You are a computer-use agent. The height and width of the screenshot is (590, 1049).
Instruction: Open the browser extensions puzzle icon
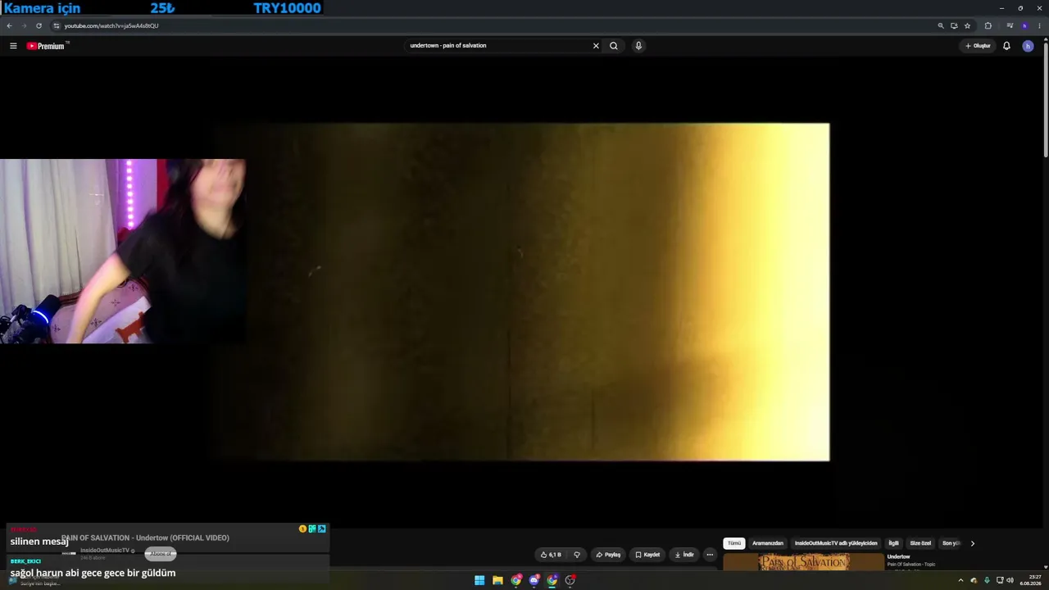988,25
